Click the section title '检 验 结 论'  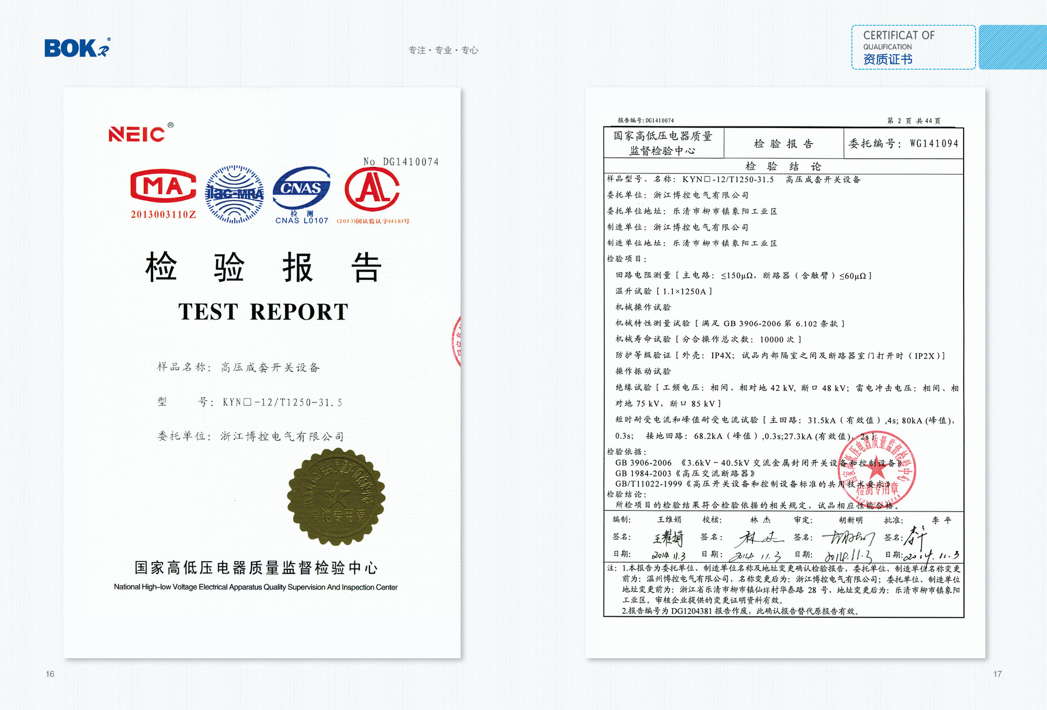(x=783, y=166)
